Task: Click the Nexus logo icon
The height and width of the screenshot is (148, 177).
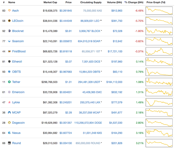Action: tap(9, 133)
